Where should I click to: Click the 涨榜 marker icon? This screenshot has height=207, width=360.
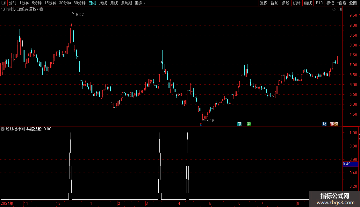pyautogui.click(x=334, y=124)
